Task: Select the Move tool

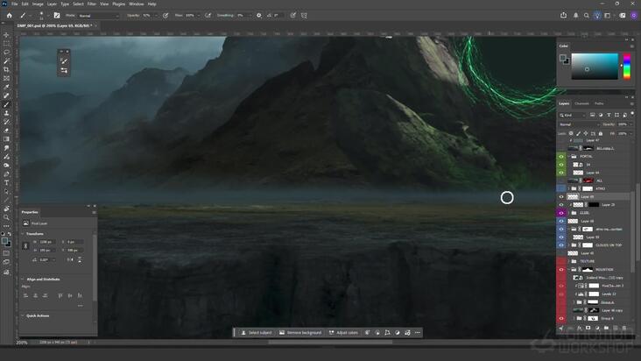Action: [6, 35]
